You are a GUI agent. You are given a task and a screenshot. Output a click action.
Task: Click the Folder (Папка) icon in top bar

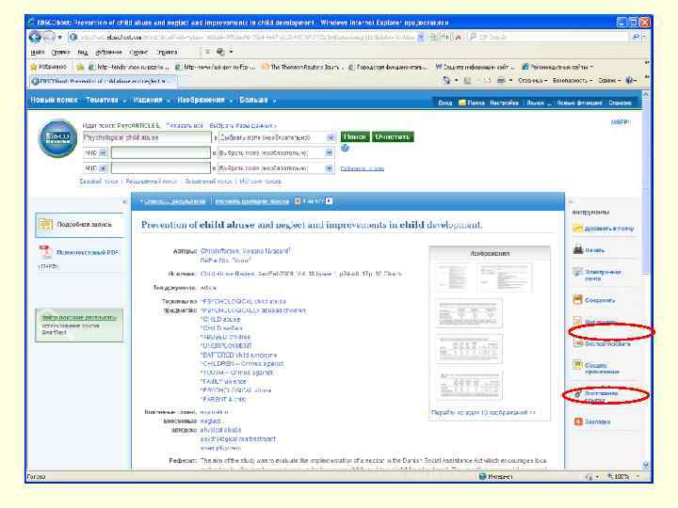461,103
